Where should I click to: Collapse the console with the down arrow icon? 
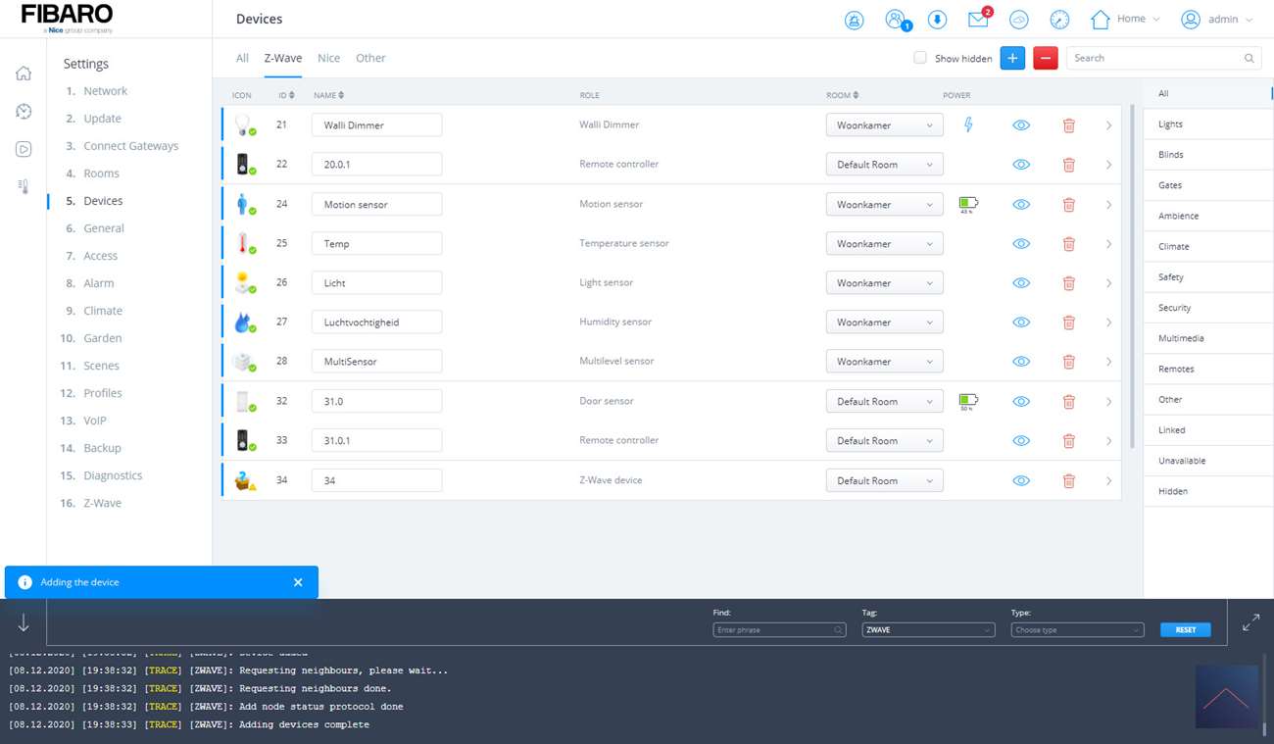[x=24, y=623]
